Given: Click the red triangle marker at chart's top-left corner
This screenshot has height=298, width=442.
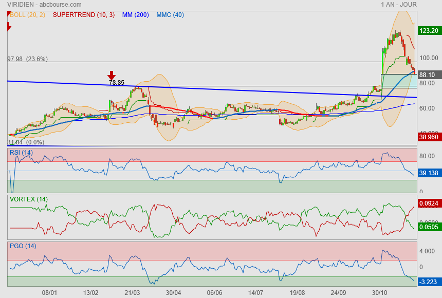Looking at the screenshot, I should [9, 13].
